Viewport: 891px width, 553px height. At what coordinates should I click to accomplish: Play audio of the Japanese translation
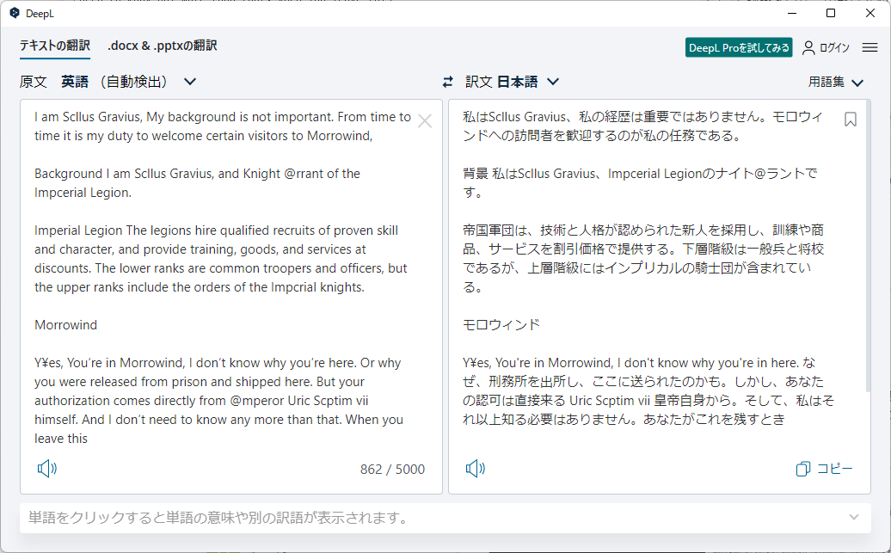(474, 468)
